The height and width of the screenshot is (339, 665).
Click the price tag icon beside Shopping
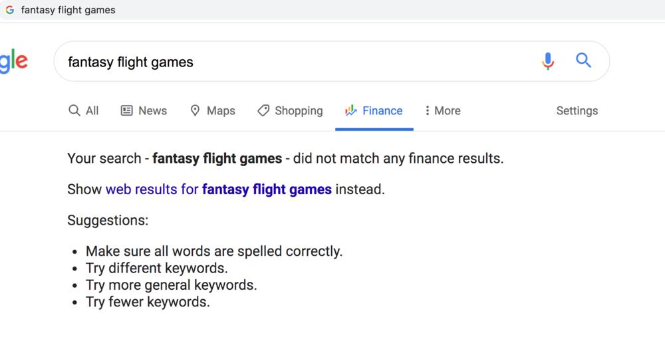[x=263, y=111]
